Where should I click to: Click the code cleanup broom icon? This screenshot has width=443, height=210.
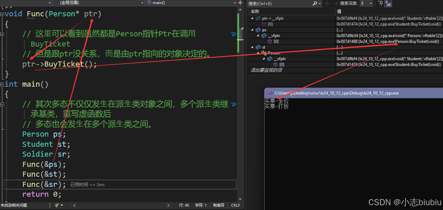[57, 205]
